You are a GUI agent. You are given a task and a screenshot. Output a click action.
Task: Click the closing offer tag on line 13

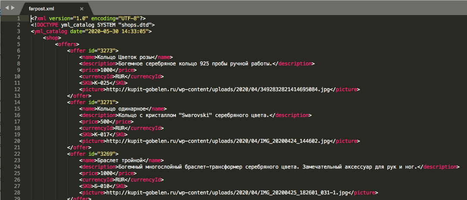coord(79,96)
